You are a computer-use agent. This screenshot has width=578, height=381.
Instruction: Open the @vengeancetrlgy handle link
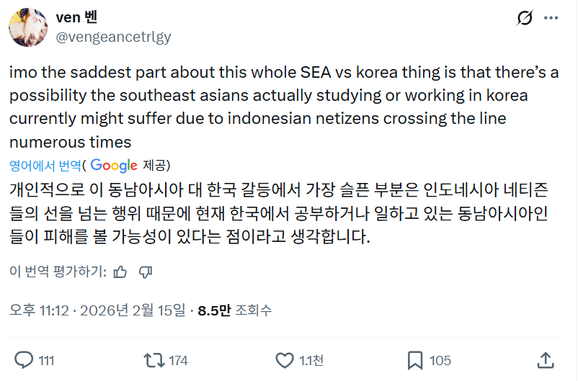pos(113,37)
